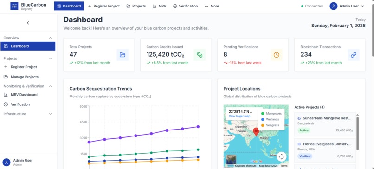Image resolution: width=374 pixels, height=169 pixels.
Task: Collapse the Projects sidebar section
Action: pos(50,58)
